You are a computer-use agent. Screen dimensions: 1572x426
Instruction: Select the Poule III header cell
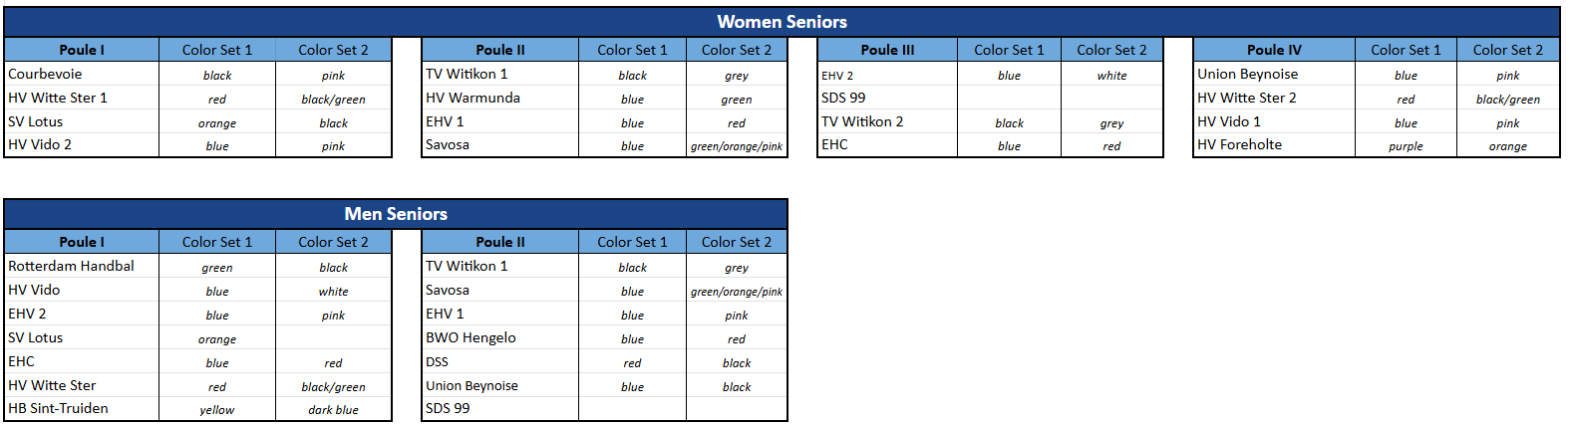886,50
